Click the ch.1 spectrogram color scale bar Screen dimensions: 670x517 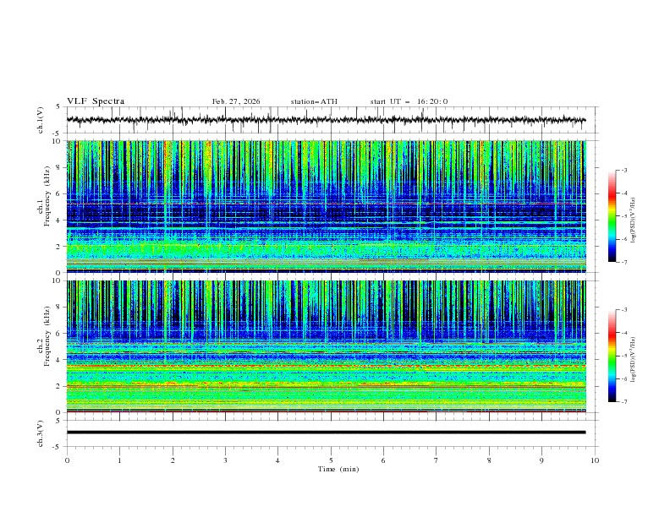(612, 216)
